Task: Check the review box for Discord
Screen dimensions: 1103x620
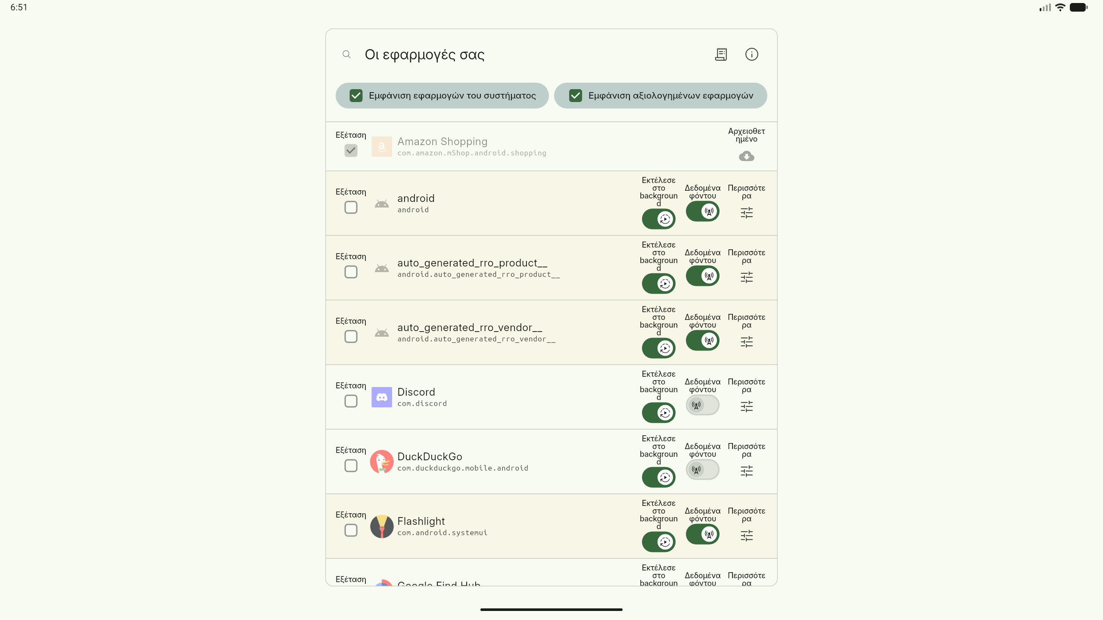Action: (x=351, y=401)
